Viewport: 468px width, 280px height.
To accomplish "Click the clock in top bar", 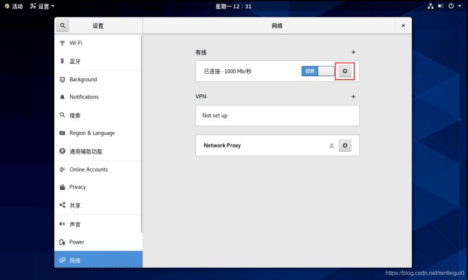I will point(233,6).
